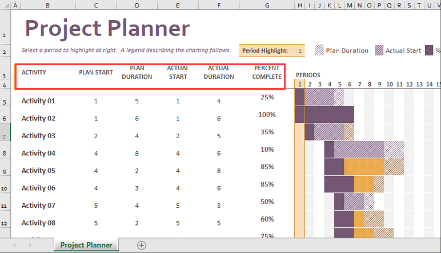Click the PERCENT COMPLETE column heading
Image resolution: width=441 pixels, height=253 pixels.
pyautogui.click(x=267, y=73)
